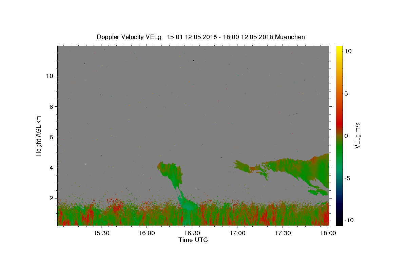This screenshot has width=407, height=271.
Task: Click the colorbar tick label -5
Action: point(347,178)
